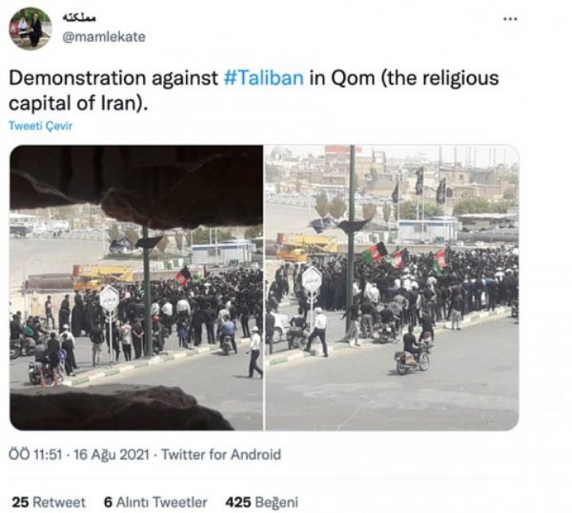The image size is (572, 513).
Task: Open the @mamlekate handle link
Action: (x=104, y=37)
